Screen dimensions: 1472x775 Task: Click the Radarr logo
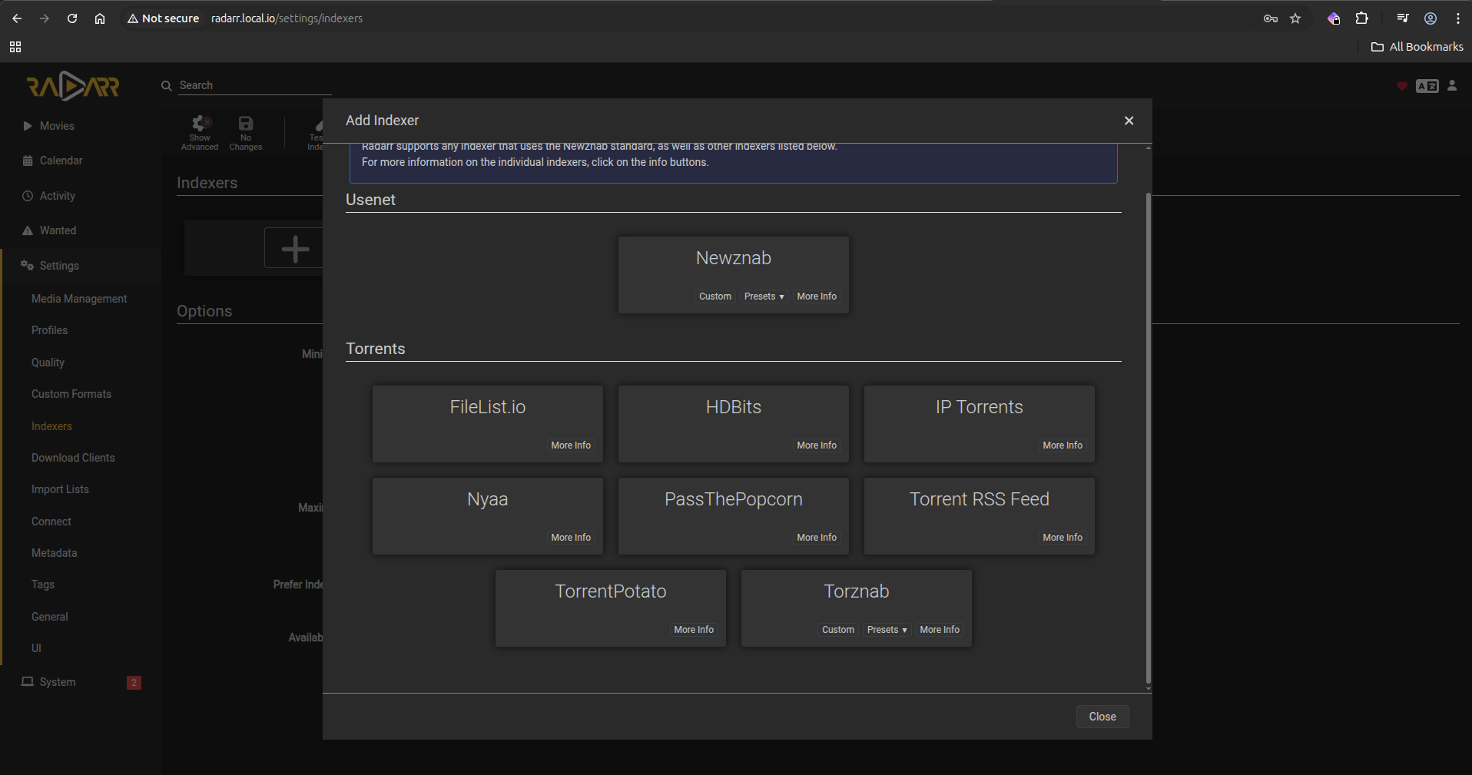pyautogui.click(x=73, y=86)
